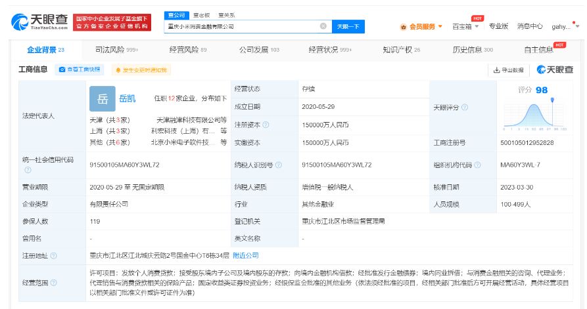587x309 pixels.
Task: Click the help icon next to 纳税人识别号
Action: (279, 165)
